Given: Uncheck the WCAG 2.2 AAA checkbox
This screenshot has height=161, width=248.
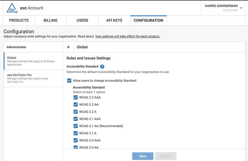Looking at the screenshot, I should [x=76, y=97].
